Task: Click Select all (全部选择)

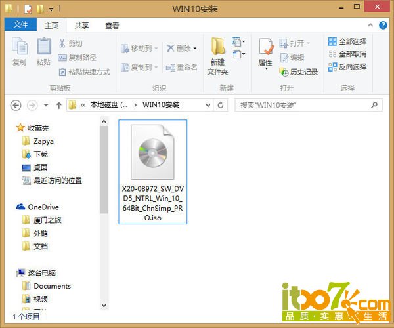Action: [x=347, y=41]
